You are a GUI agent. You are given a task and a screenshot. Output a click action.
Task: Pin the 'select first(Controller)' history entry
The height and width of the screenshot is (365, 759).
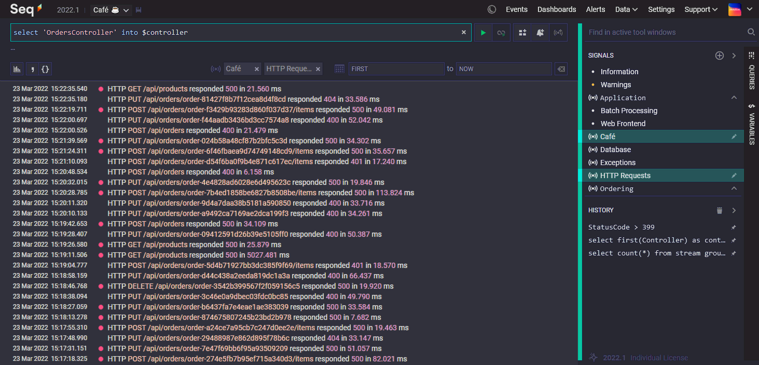point(733,240)
